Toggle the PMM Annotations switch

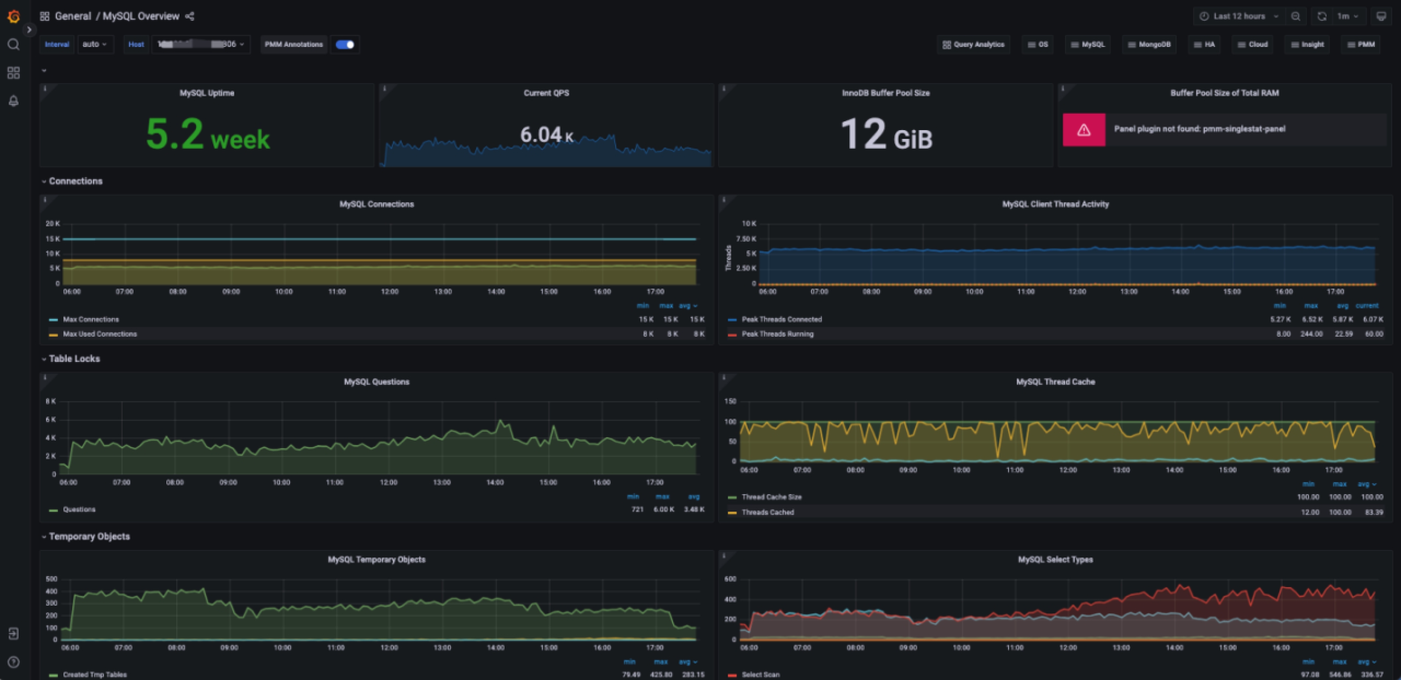tap(345, 44)
